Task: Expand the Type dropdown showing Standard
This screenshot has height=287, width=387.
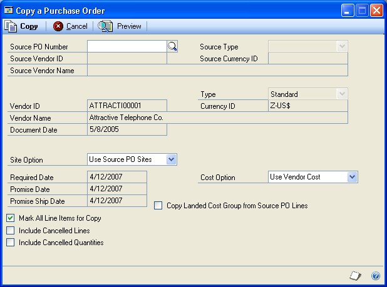Action: [342, 94]
